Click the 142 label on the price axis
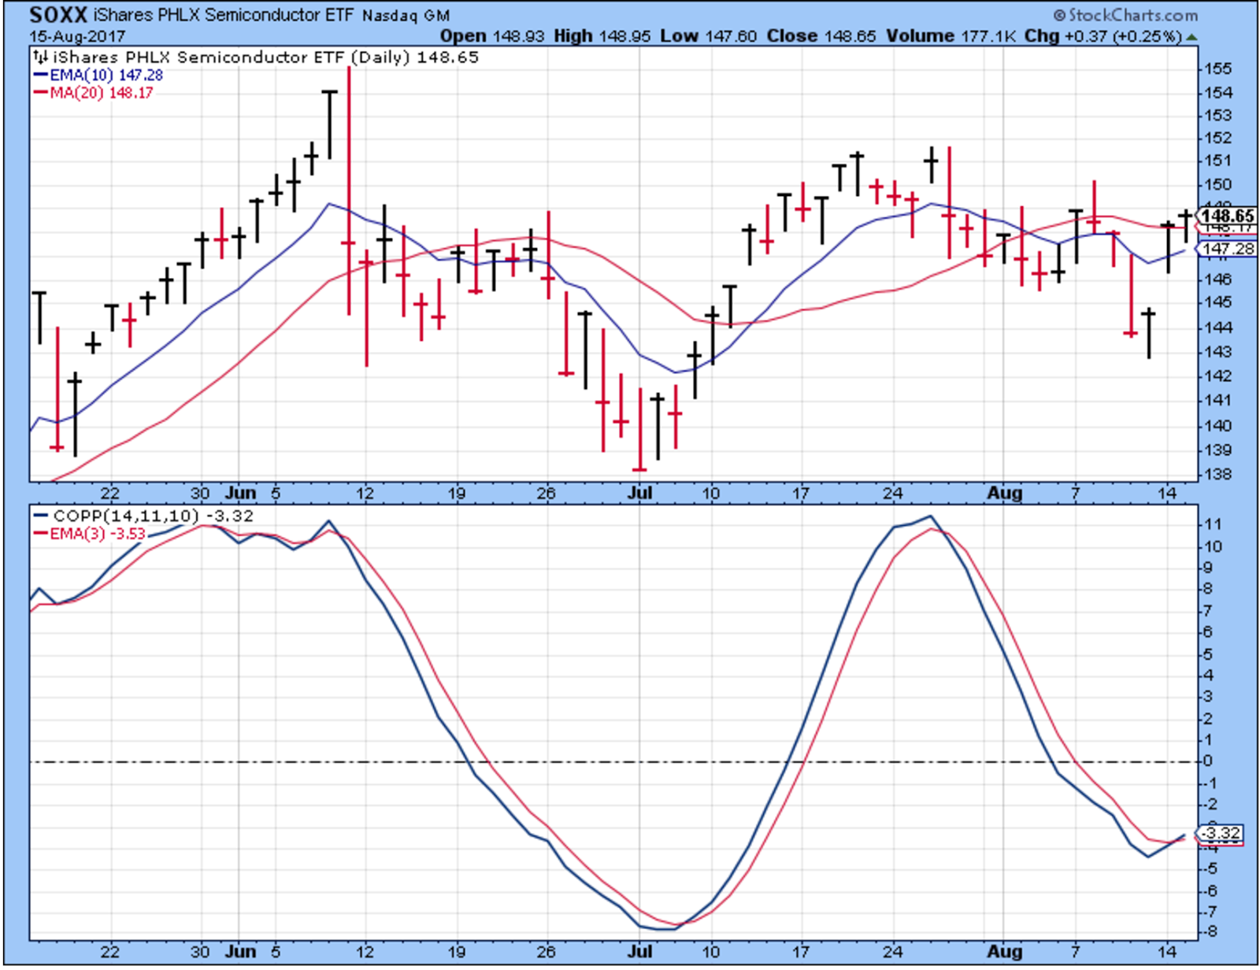Viewport: 1260px width, 970px height. [x=1217, y=376]
